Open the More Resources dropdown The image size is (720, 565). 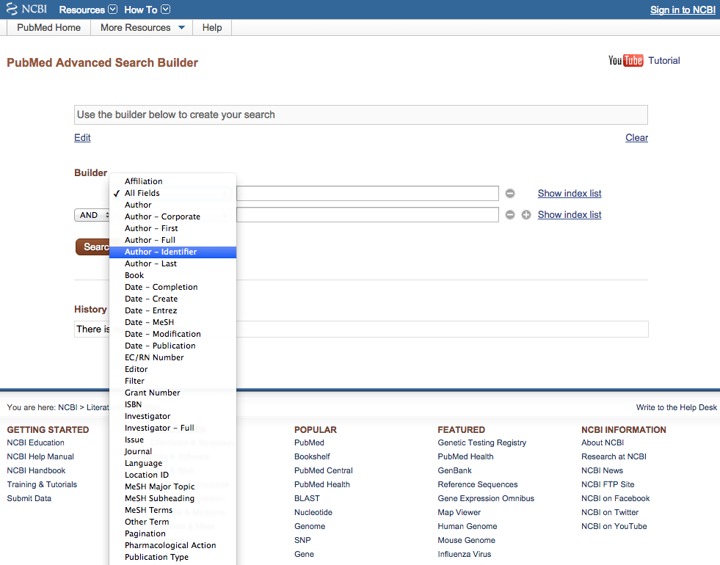point(142,28)
